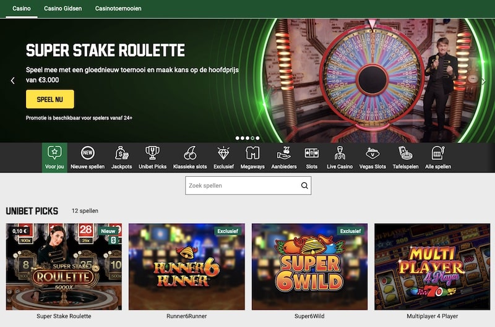Image resolution: width=495 pixels, height=327 pixels.
Task: Click the Super Stake Roulette title link
Action: click(64, 316)
